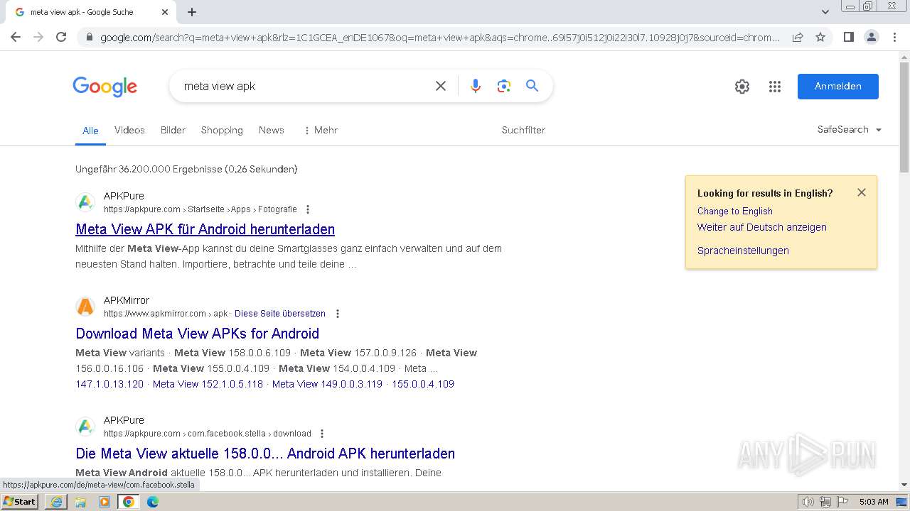
Task: Switch to Videos results tab
Action: [129, 130]
